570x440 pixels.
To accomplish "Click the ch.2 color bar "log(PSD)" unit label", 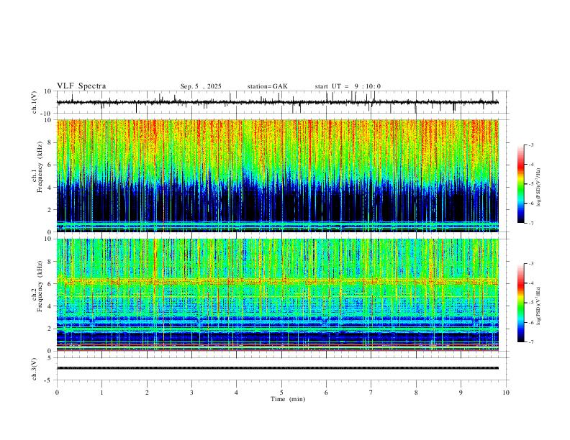I will (x=539, y=306).
